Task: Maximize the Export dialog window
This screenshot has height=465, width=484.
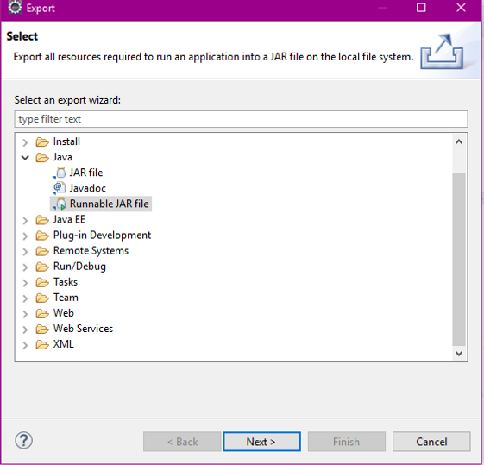Action: [421, 8]
